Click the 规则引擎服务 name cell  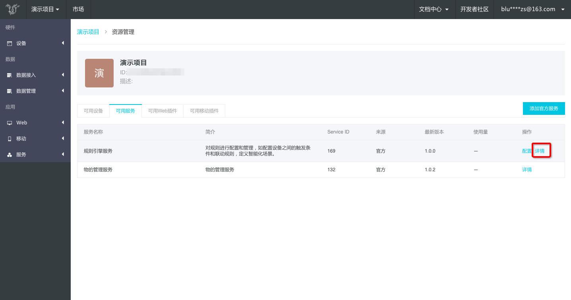click(98, 151)
